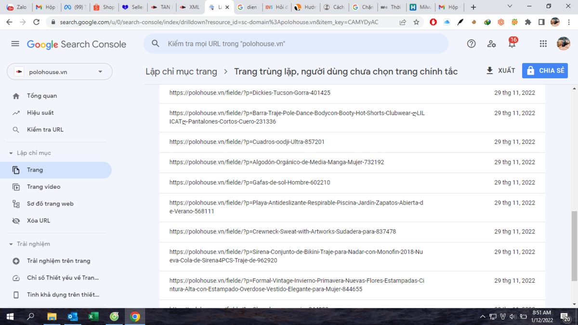This screenshot has height=325, width=578.
Task: Select the Sirena-Conjunto-de-Bikini URL row
Action: point(352,256)
